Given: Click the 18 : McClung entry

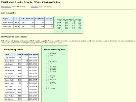Looking at the screenshot, I should coord(51,71).
